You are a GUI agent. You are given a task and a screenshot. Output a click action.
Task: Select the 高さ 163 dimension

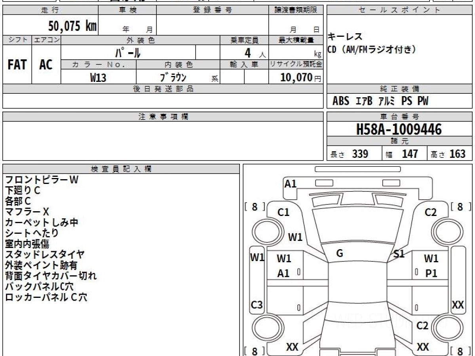(x=448, y=154)
